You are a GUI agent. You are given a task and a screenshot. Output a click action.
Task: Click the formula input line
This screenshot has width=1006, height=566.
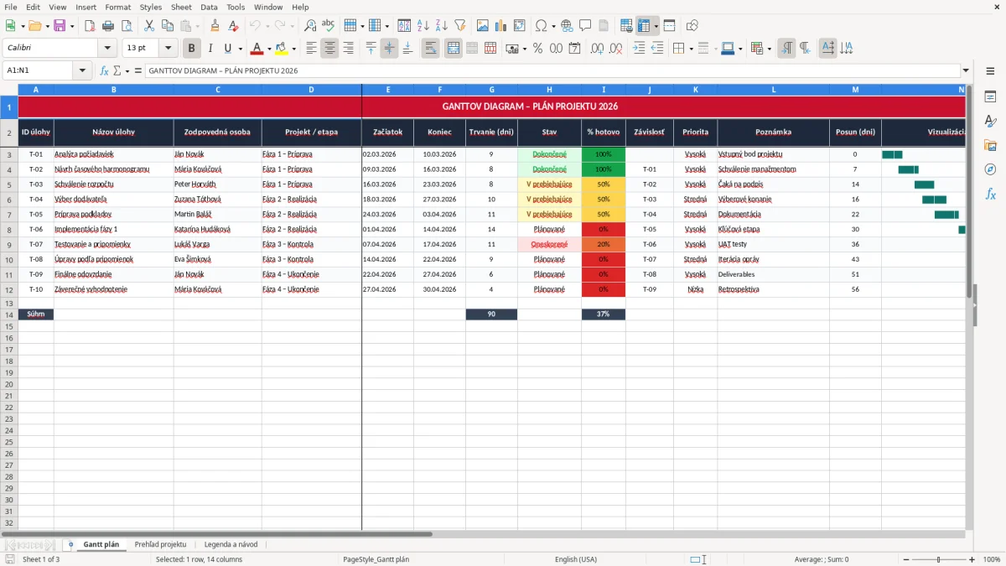coord(552,71)
